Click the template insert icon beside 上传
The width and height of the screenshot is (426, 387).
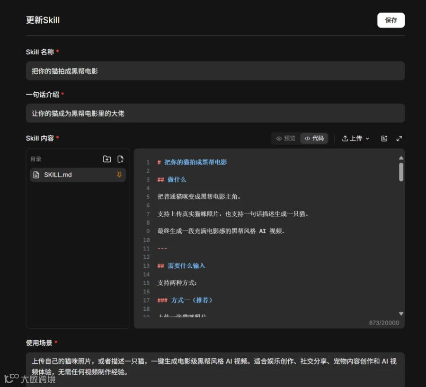[x=384, y=139]
